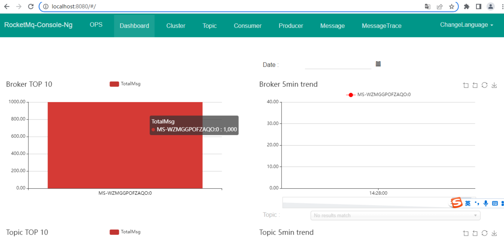The width and height of the screenshot is (504, 239).
Task: Restore the Broker 5min trend chart
Action: click(484, 85)
